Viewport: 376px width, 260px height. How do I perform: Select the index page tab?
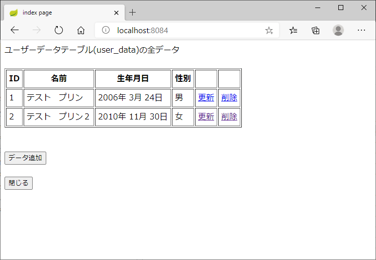[x=64, y=13]
